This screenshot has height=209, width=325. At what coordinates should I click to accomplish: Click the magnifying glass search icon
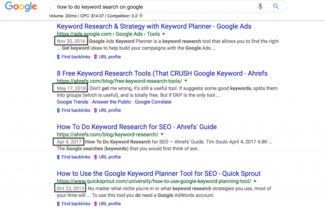point(276,6)
